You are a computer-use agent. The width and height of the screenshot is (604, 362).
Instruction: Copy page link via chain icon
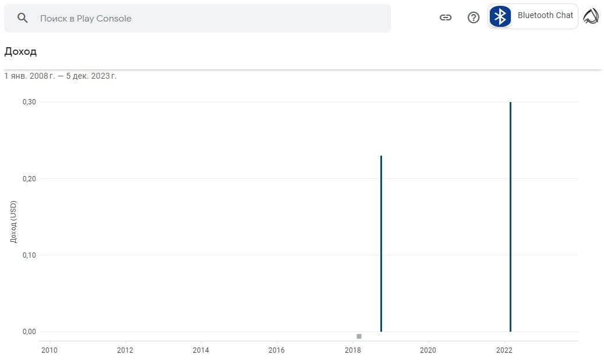(x=446, y=17)
